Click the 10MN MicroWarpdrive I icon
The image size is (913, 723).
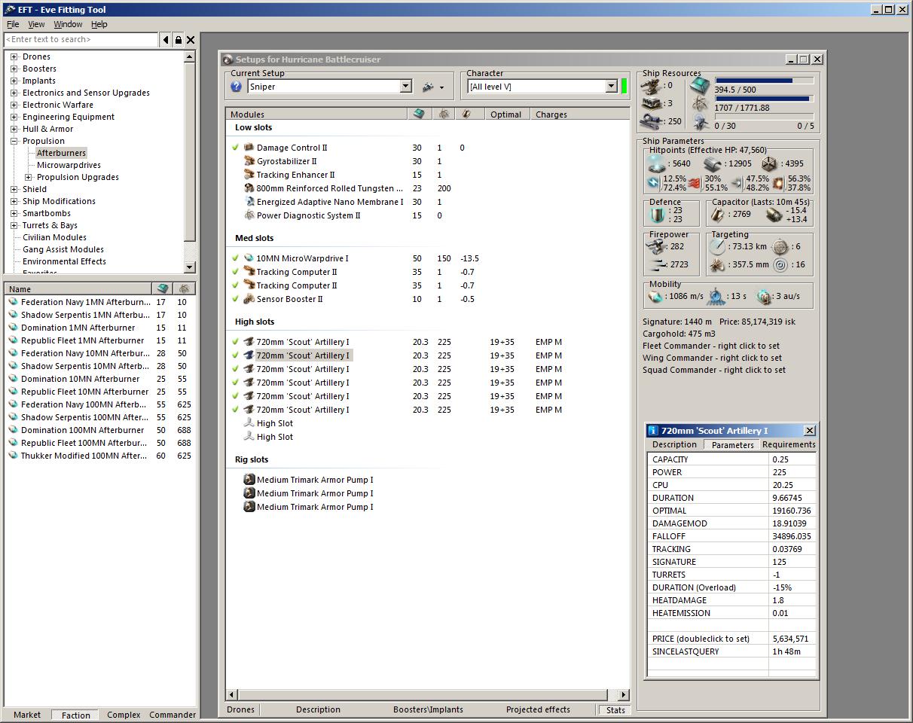(x=249, y=258)
